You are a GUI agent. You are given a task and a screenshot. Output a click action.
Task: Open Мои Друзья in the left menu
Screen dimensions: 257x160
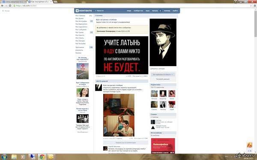[79, 18]
